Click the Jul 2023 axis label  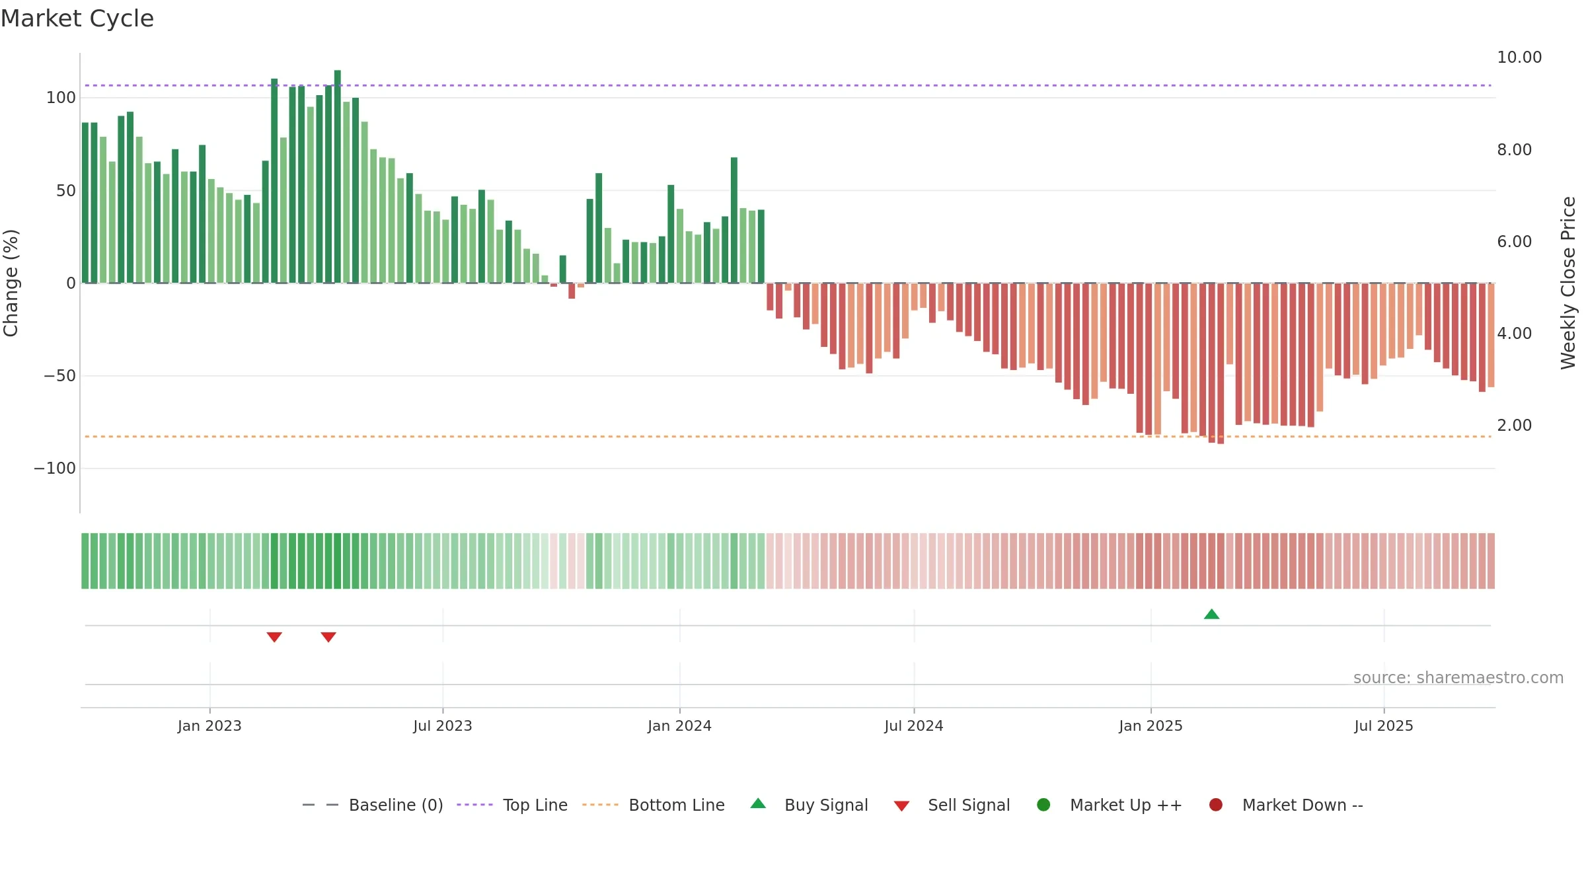(x=443, y=726)
